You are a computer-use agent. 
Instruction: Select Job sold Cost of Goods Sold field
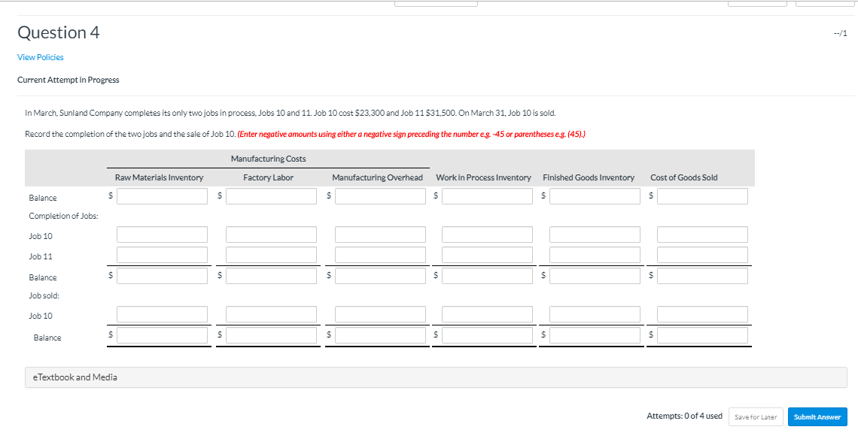(x=702, y=313)
